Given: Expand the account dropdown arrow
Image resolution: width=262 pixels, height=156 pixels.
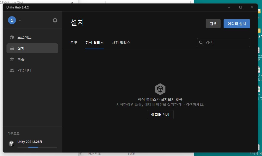Looking at the screenshot, I should 20,20.
